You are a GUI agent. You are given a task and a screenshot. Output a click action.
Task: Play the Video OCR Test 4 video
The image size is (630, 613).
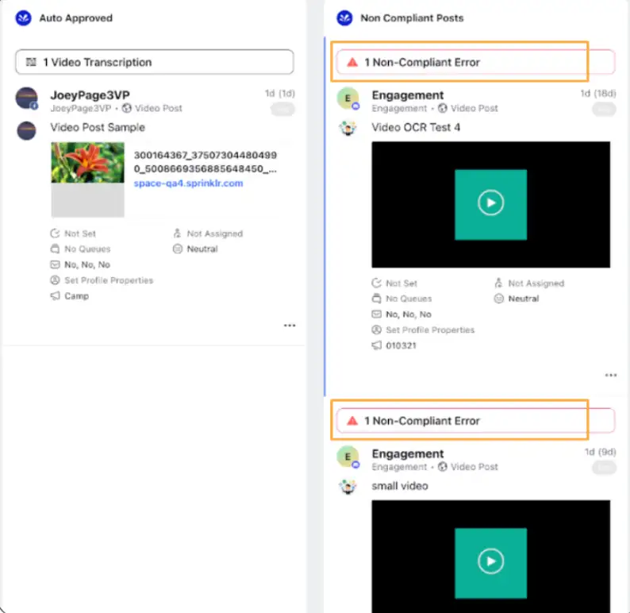point(490,203)
